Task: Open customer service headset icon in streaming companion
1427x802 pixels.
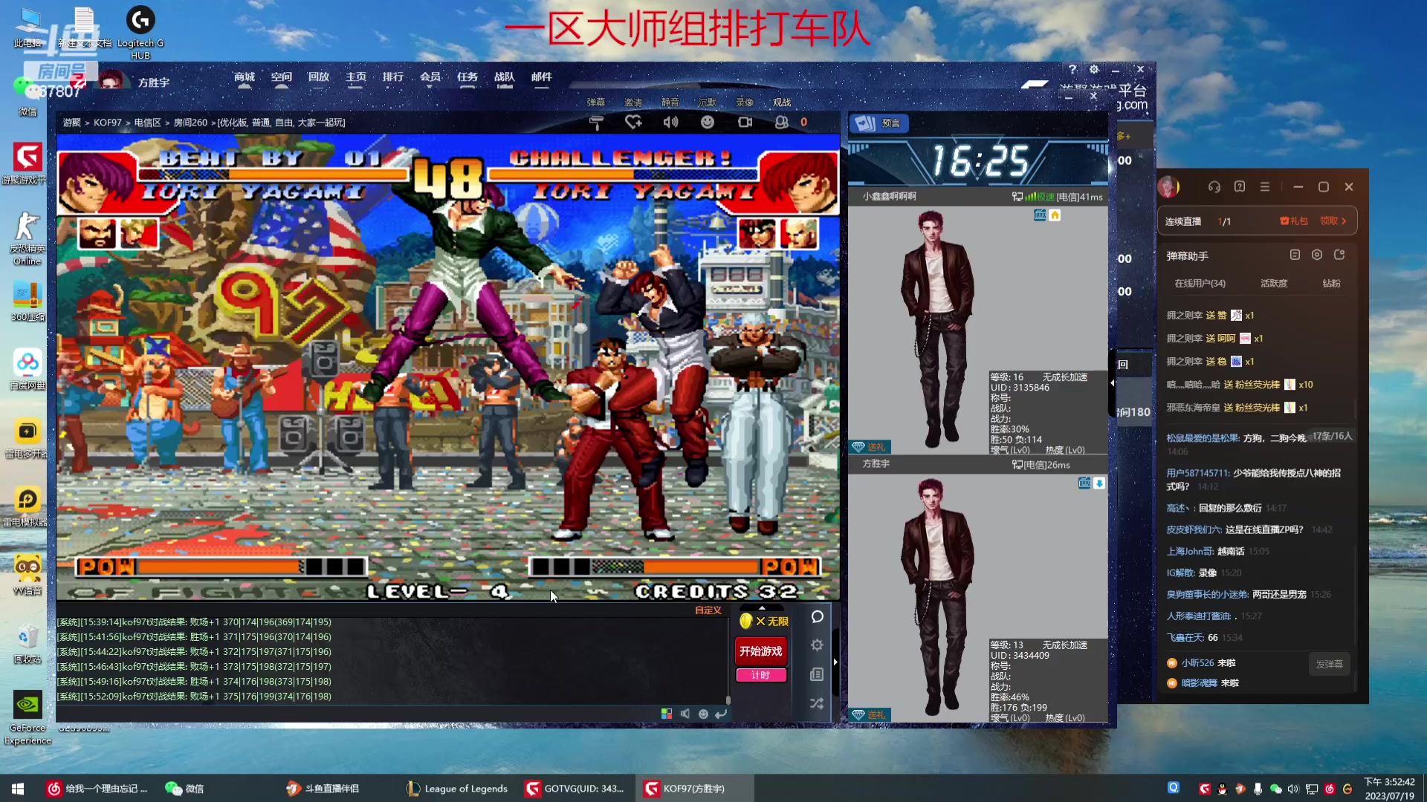Action: pyautogui.click(x=1214, y=187)
